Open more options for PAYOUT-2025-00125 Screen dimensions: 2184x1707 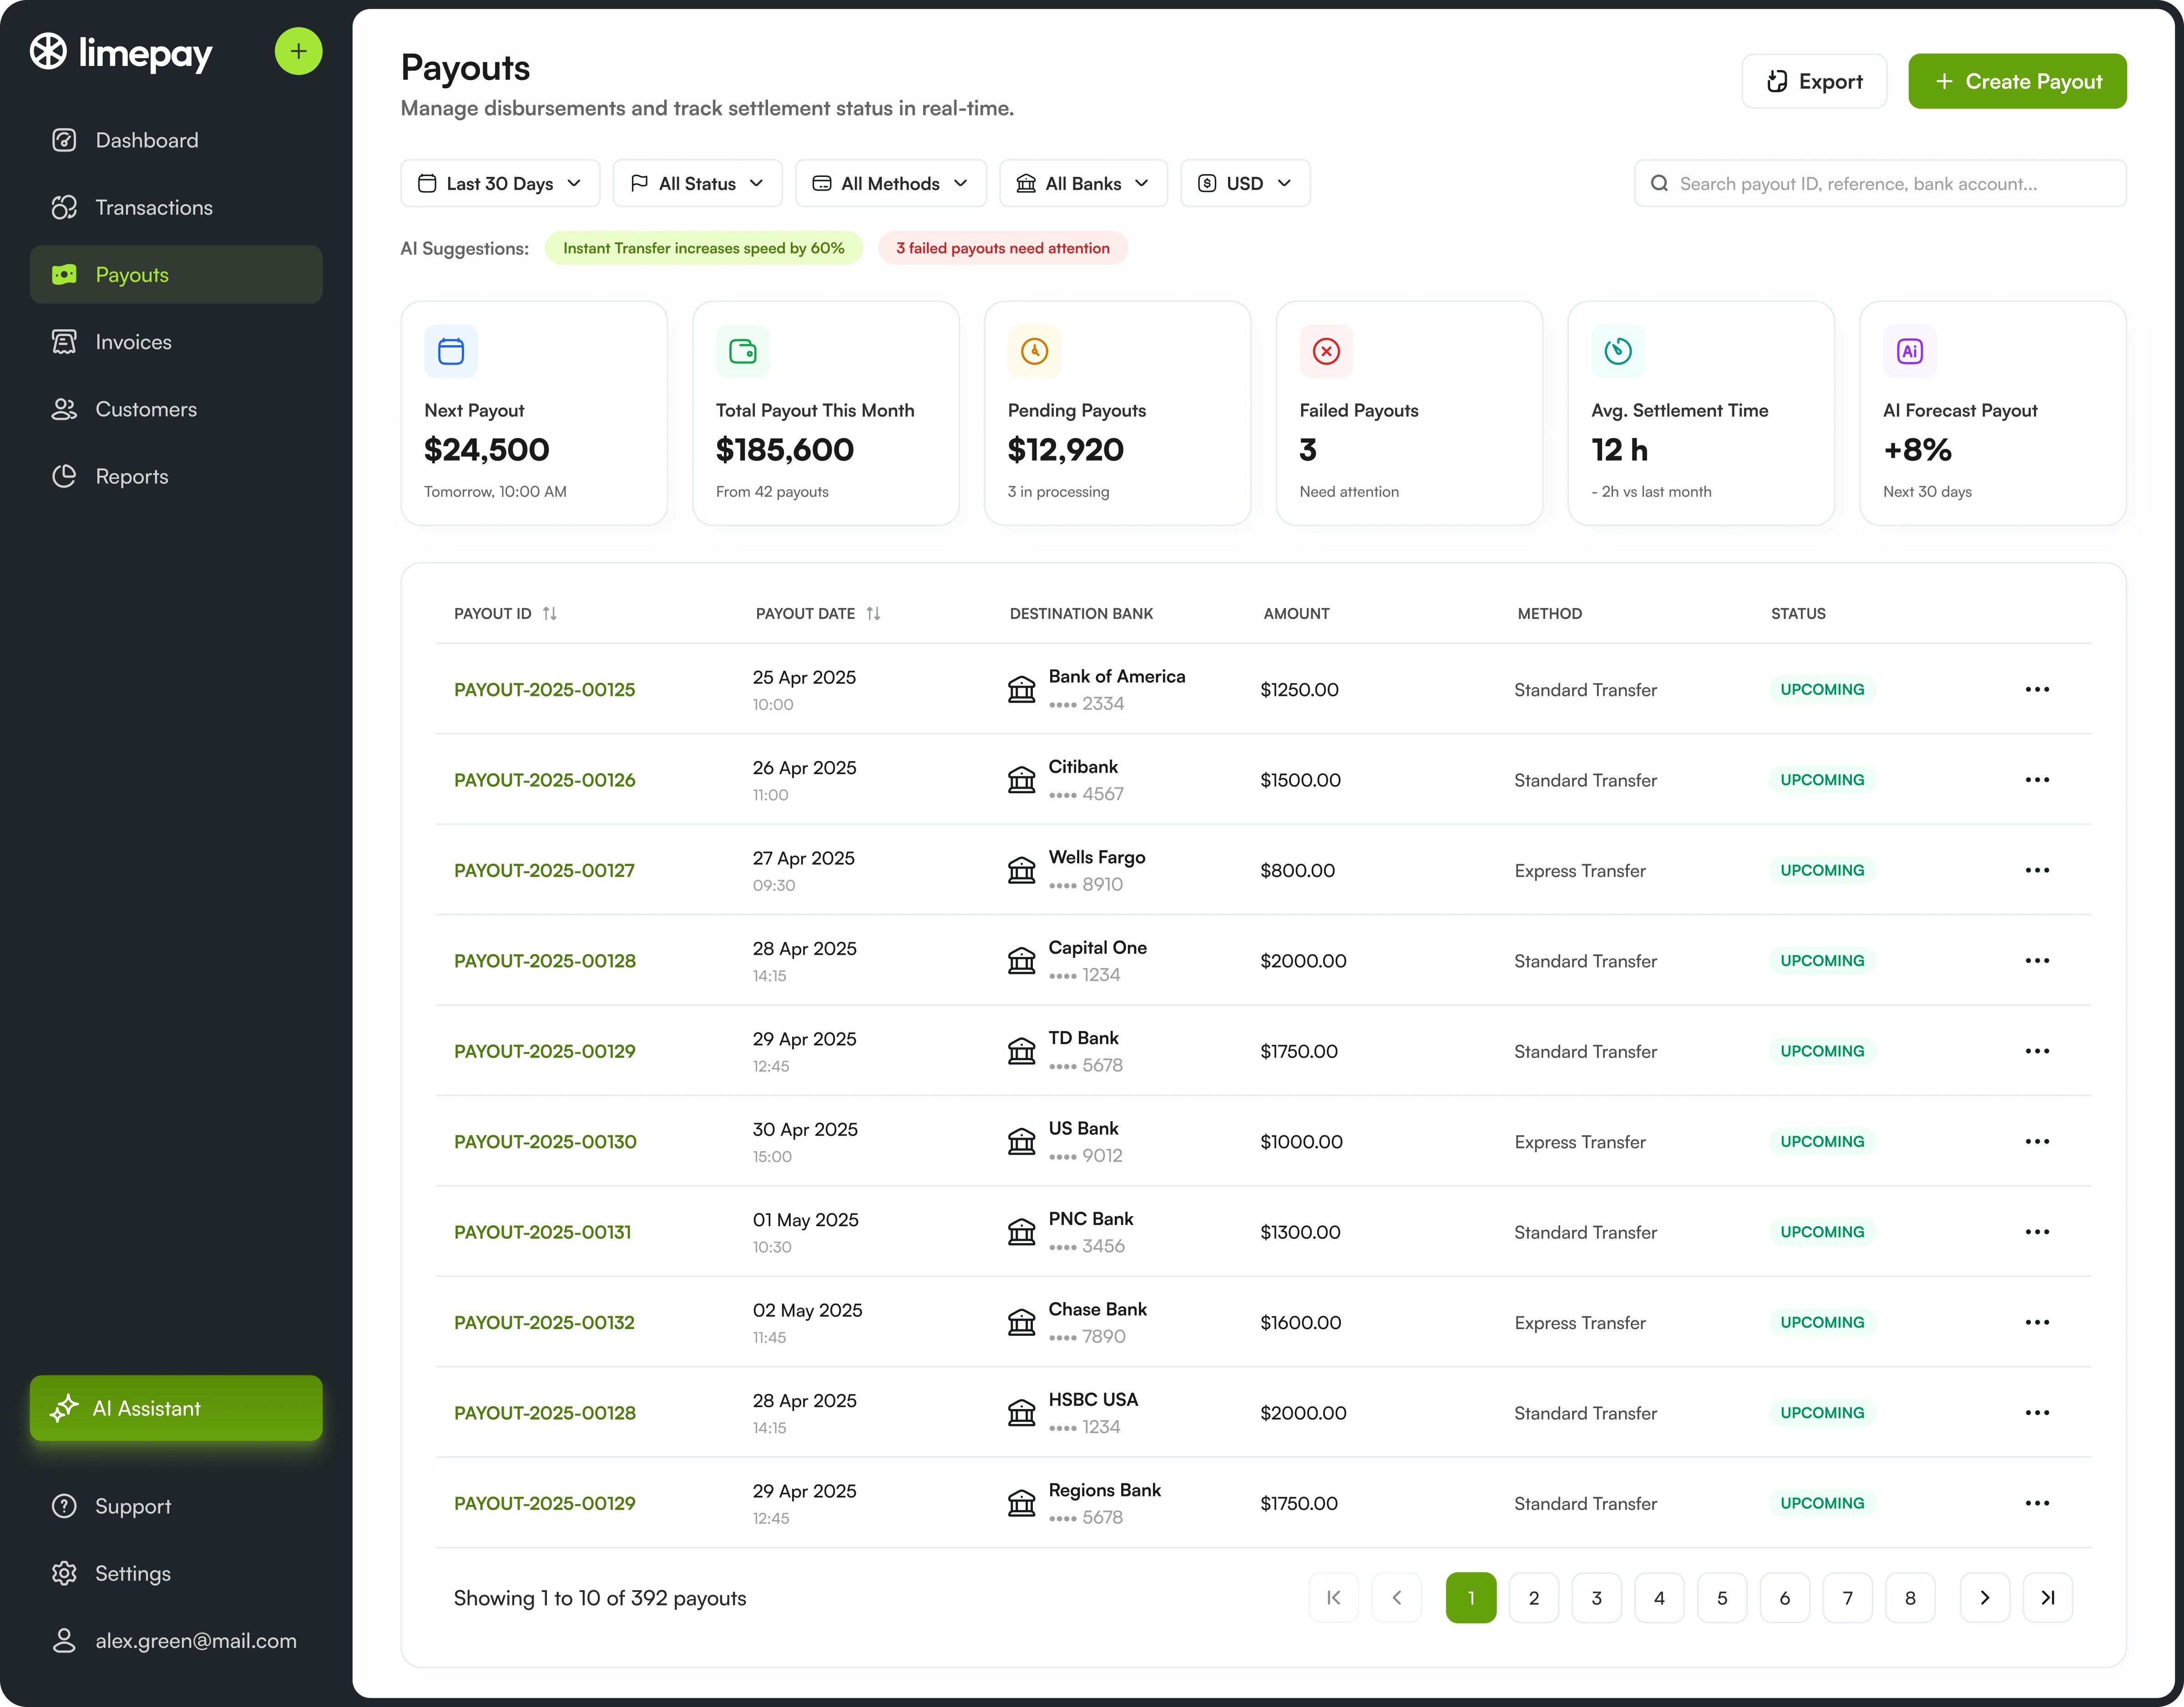pos(2037,690)
